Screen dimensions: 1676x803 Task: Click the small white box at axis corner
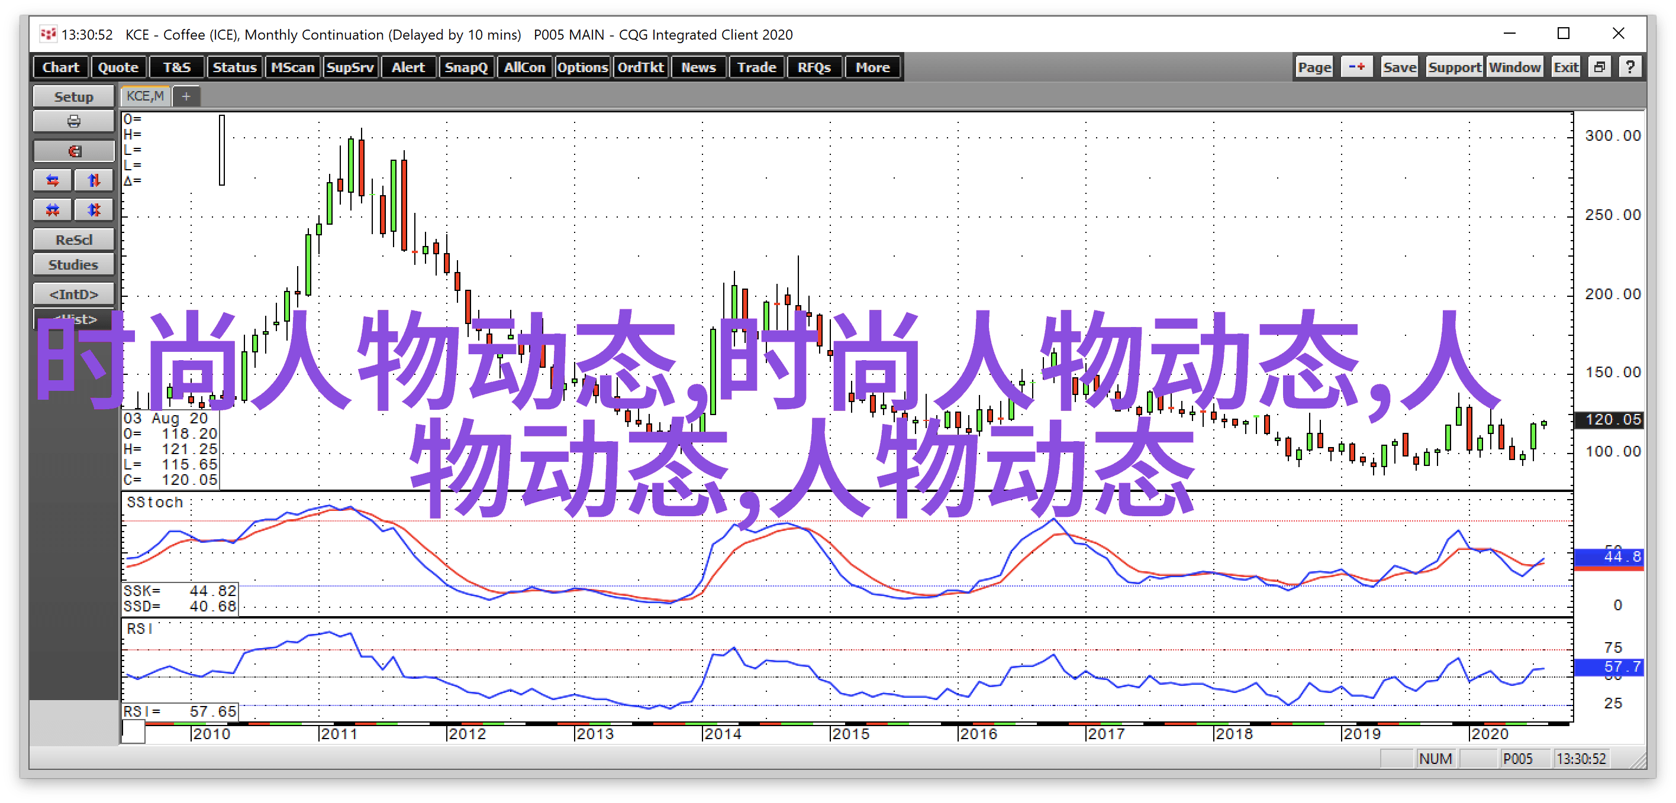133,731
